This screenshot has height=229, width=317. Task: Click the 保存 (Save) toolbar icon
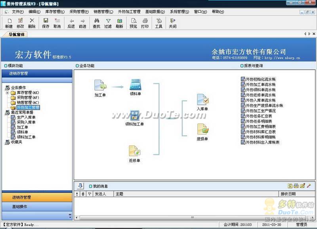(x=46, y=23)
